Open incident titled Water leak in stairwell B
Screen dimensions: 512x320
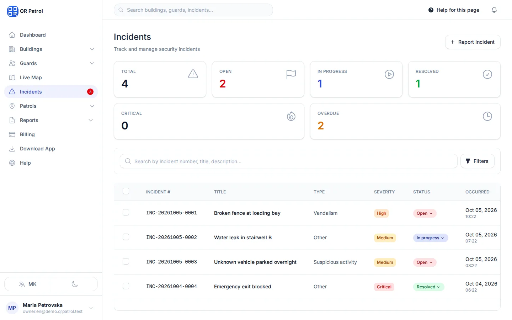pyautogui.click(x=243, y=238)
